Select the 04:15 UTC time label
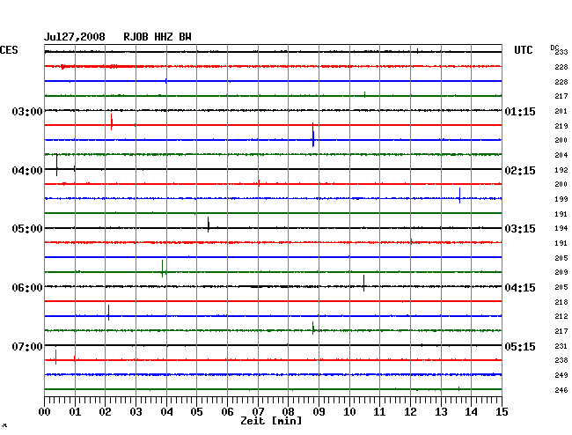Screen dimensions: 572x435 click(x=520, y=288)
